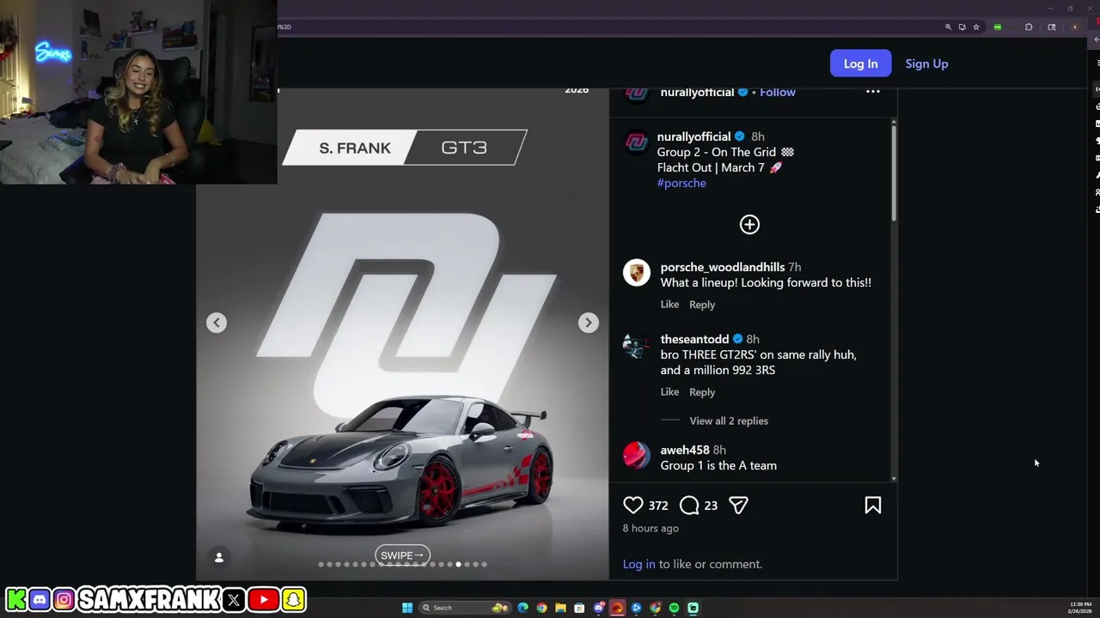The width and height of the screenshot is (1100, 618).
Task: Reply to porsche_woodlandhills comment
Action: tap(702, 305)
